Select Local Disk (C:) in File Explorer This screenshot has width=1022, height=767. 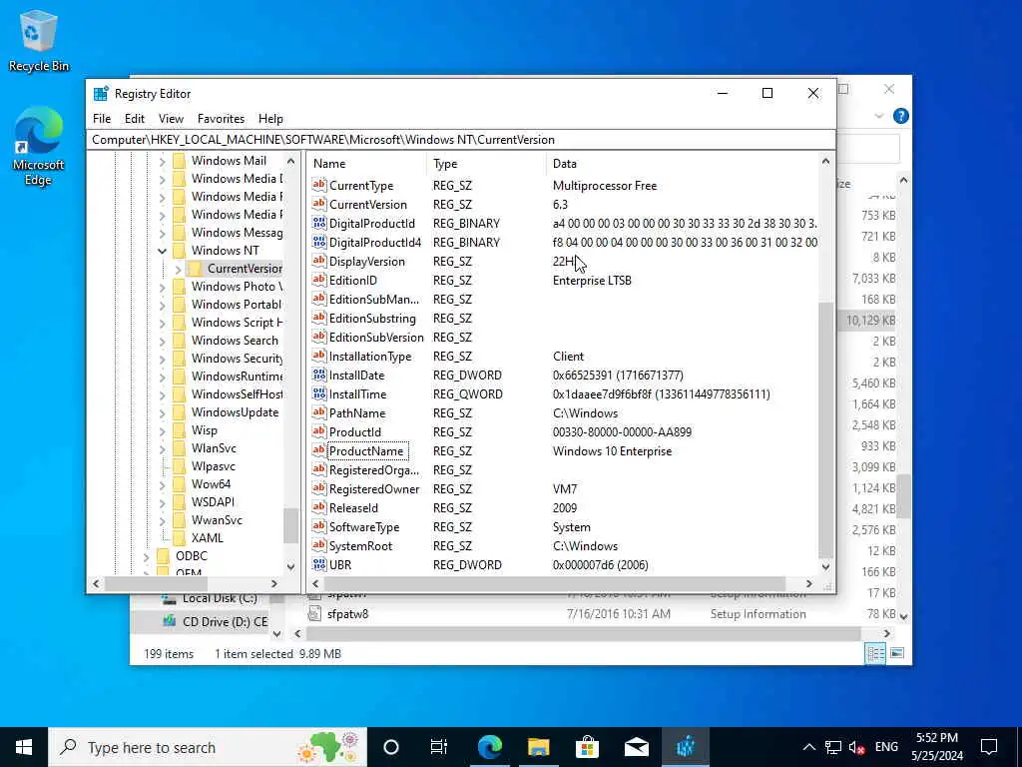tap(220, 598)
